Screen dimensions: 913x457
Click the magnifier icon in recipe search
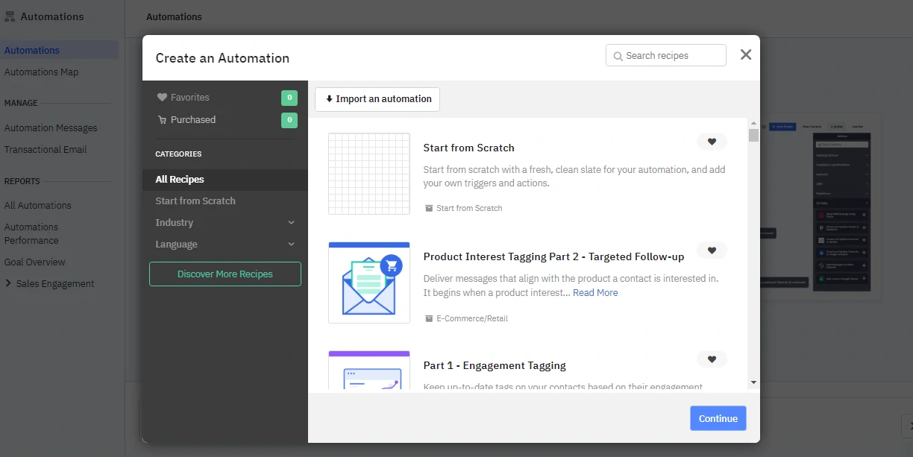click(x=618, y=56)
